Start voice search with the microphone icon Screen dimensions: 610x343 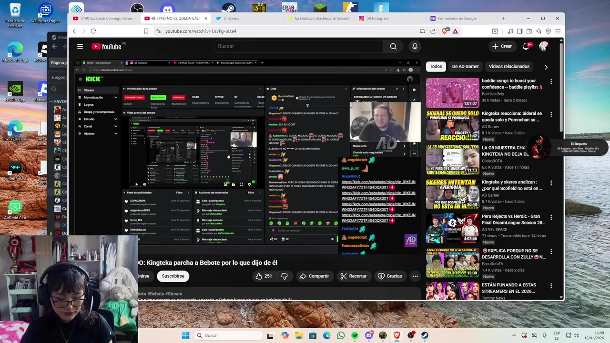pyautogui.click(x=415, y=46)
